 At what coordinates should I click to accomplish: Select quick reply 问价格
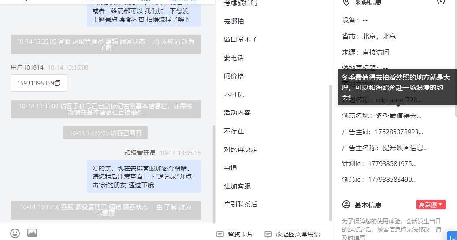pos(234,76)
